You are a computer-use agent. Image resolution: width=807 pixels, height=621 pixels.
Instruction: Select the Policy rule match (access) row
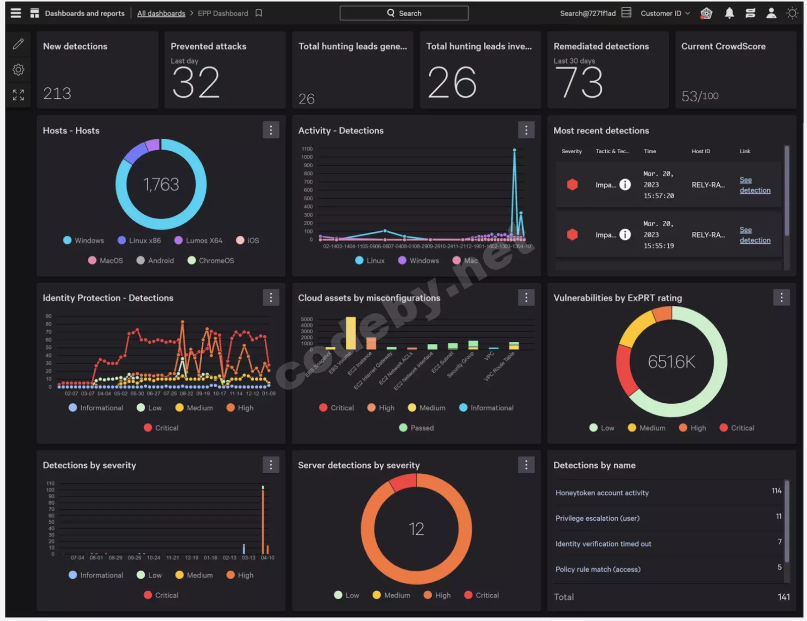point(668,569)
